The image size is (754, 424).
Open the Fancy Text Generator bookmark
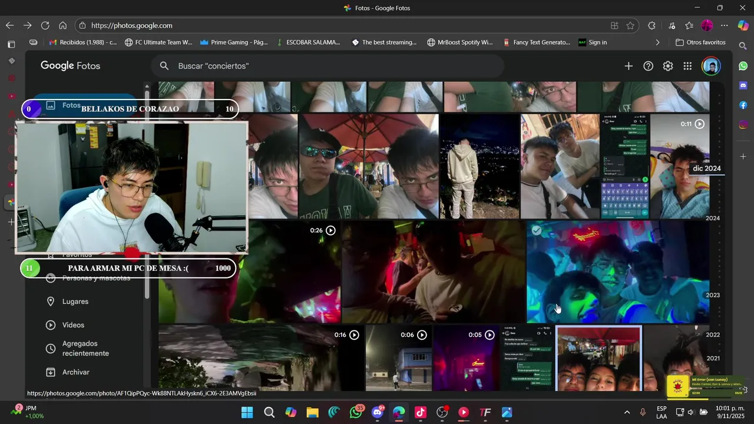[x=537, y=42]
